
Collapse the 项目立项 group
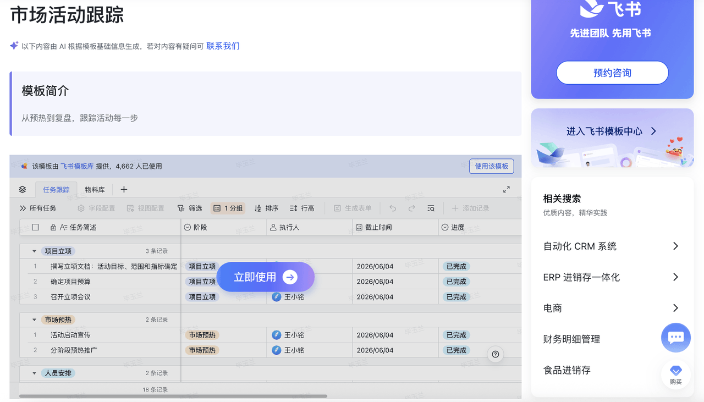34,251
